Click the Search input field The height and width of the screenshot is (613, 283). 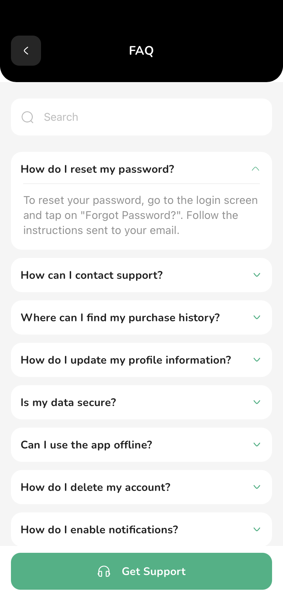tap(141, 117)
